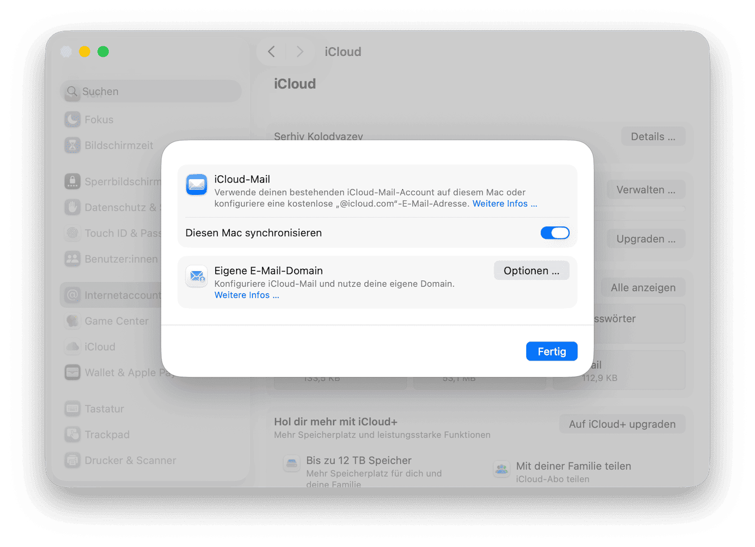Click Auf iCloud+ upgraden button
The height and width of the screenshot is (547, 755).
pos(622,424)
